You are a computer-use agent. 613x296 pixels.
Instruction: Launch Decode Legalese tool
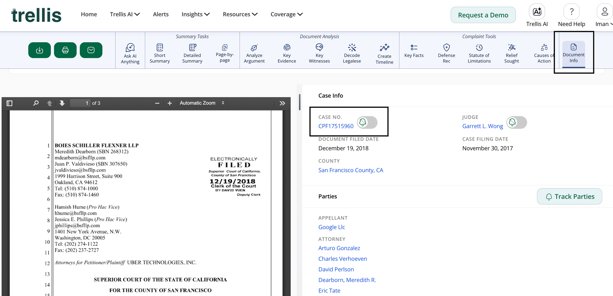coord(352,53)
